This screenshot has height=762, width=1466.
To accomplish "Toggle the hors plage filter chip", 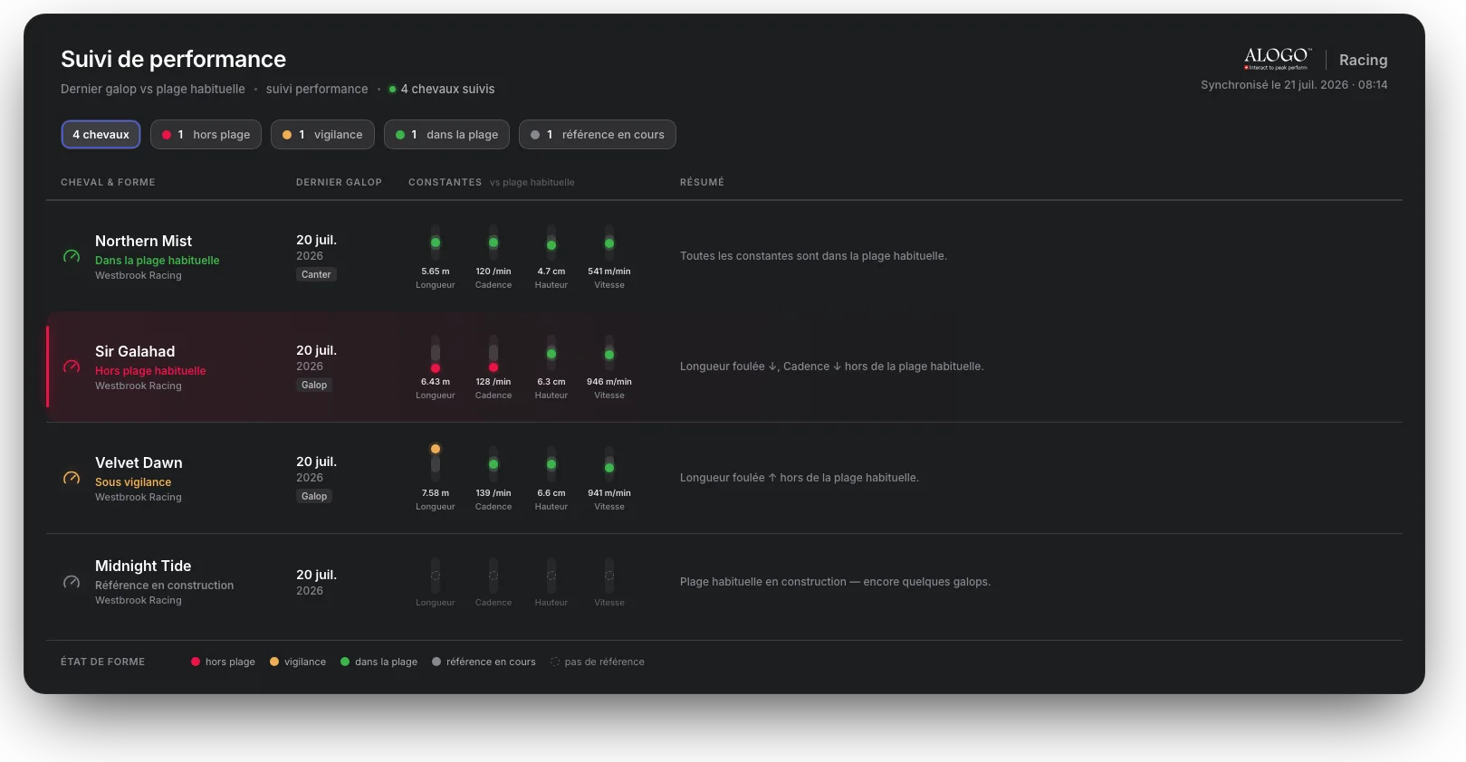I will 206,135.
